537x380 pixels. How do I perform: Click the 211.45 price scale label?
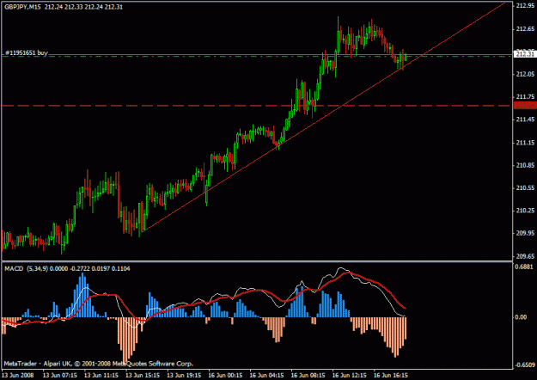525,120
